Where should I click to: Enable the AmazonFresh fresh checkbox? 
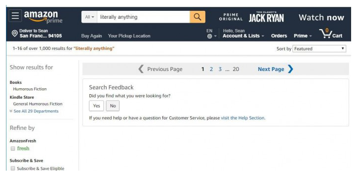(13, 148)
